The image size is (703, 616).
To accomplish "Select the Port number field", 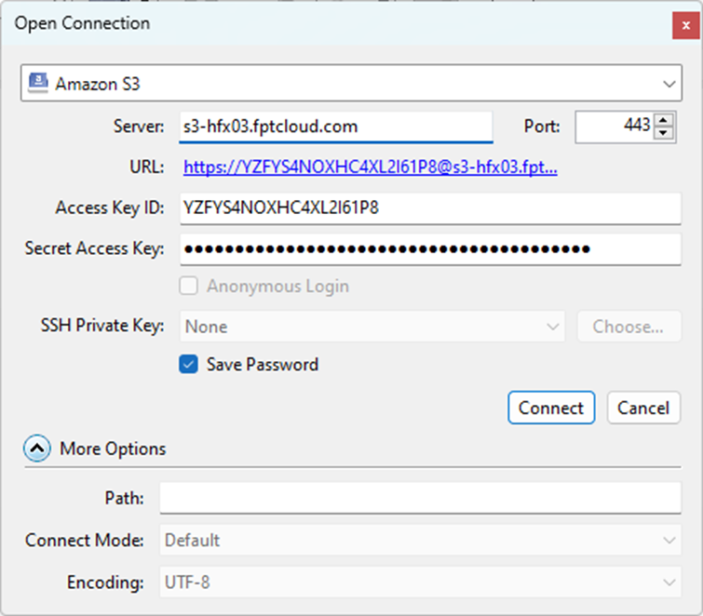I will (615, 127).
